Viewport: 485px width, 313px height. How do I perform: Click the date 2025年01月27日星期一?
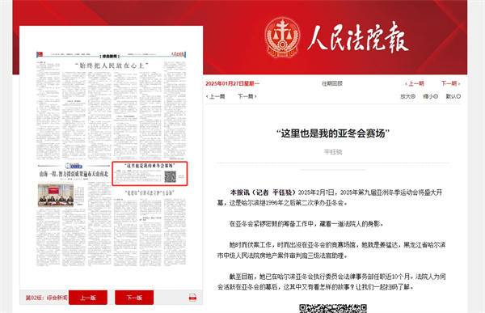coord(232,83)
